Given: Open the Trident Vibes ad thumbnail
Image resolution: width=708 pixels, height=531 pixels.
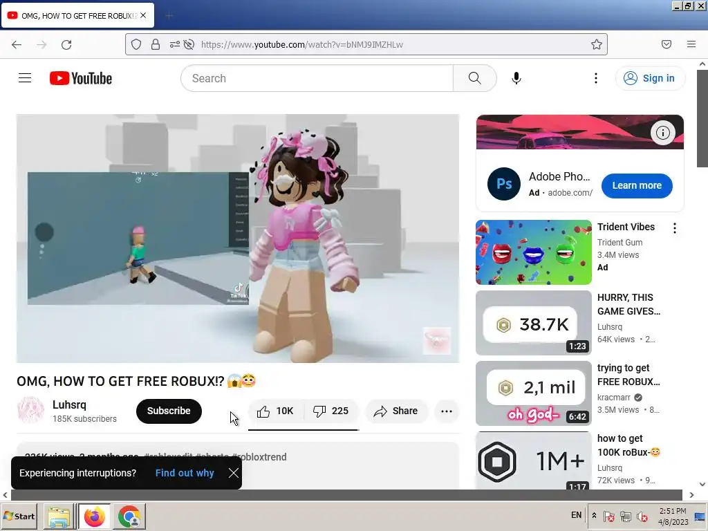Looking at the screenshot, I should coord(534,252).
